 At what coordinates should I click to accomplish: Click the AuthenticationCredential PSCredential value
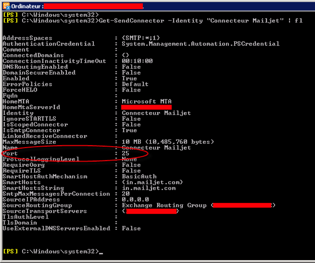click(x=200, y=44)
